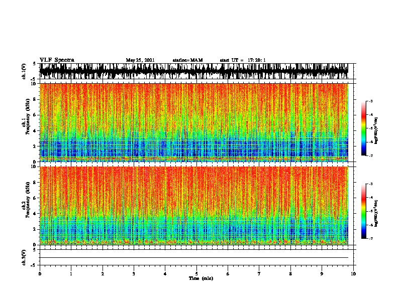398x307 pixels.
Task: Click the time axis tick label "5"
Action: (x=196, y=274)
